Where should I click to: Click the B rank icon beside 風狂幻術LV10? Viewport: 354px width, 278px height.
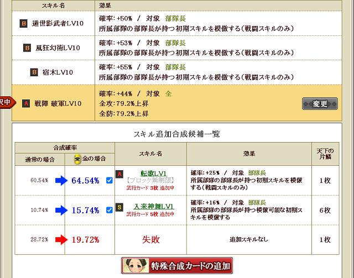click(27, 48)
